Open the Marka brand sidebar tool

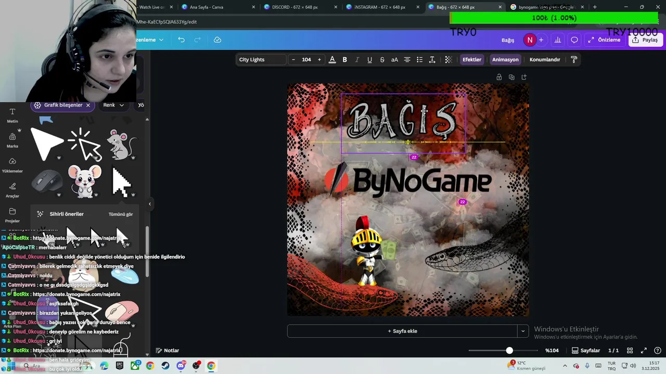(12, 140)
